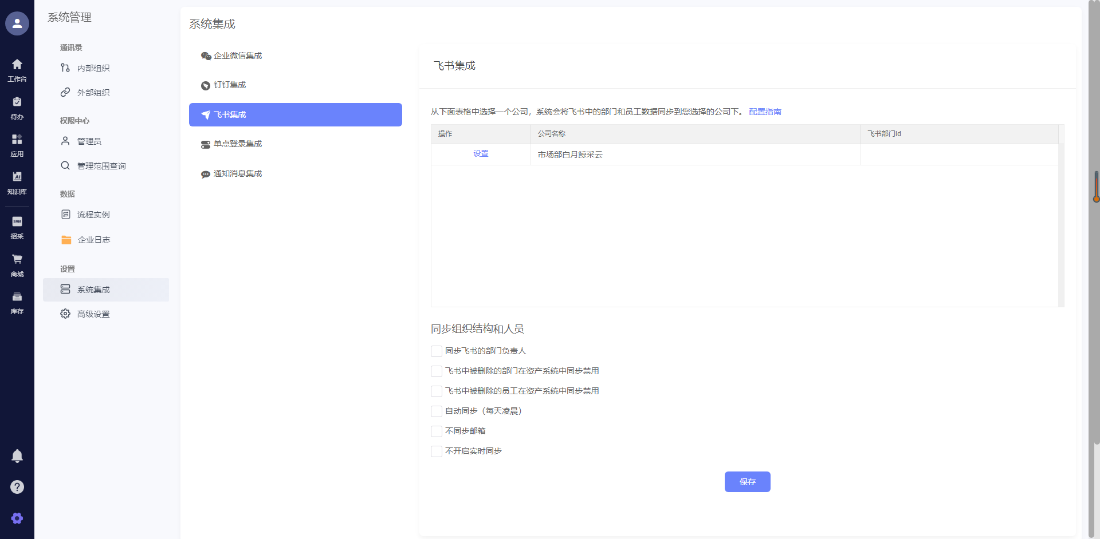Screen dimensions: 1100x539
Task: Click the 保存 button
Action: coord(747,482)
